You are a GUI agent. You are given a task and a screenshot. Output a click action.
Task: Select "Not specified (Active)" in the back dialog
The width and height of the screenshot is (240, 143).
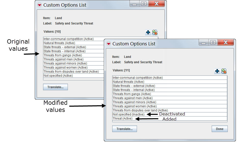pyautogui.click(x=58, y=76)
